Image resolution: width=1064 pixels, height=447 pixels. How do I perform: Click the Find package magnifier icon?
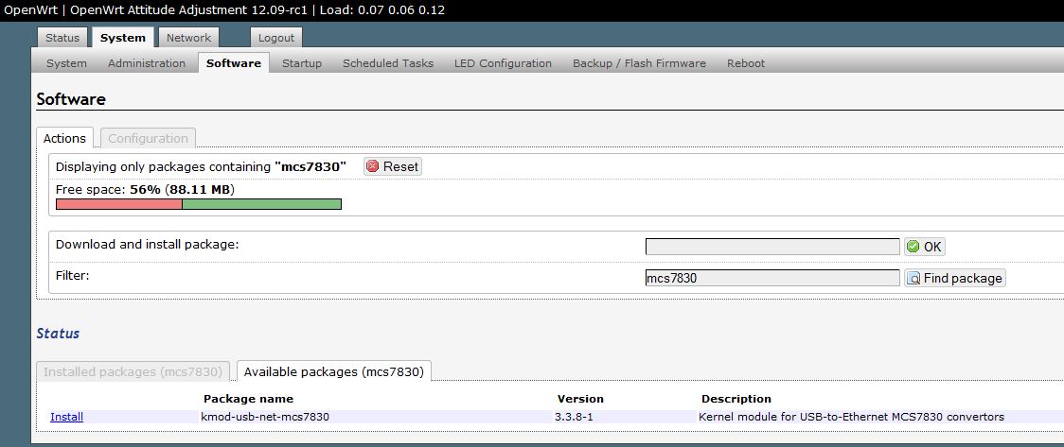[x=913, y=279]
